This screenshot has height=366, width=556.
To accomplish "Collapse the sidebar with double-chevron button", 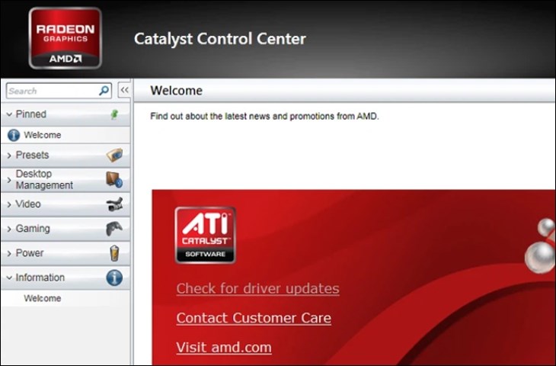I will [124, 91].
